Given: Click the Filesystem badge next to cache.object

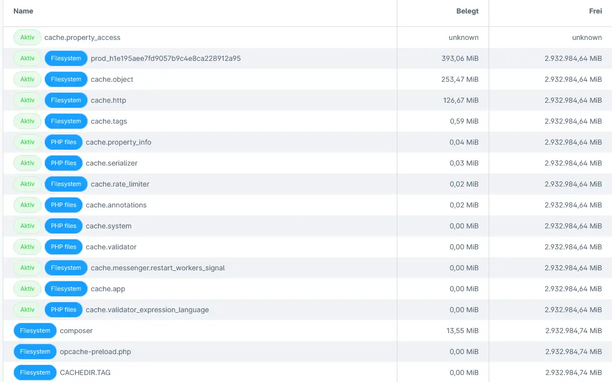Looking at the screenshot, I should point(65,79).
